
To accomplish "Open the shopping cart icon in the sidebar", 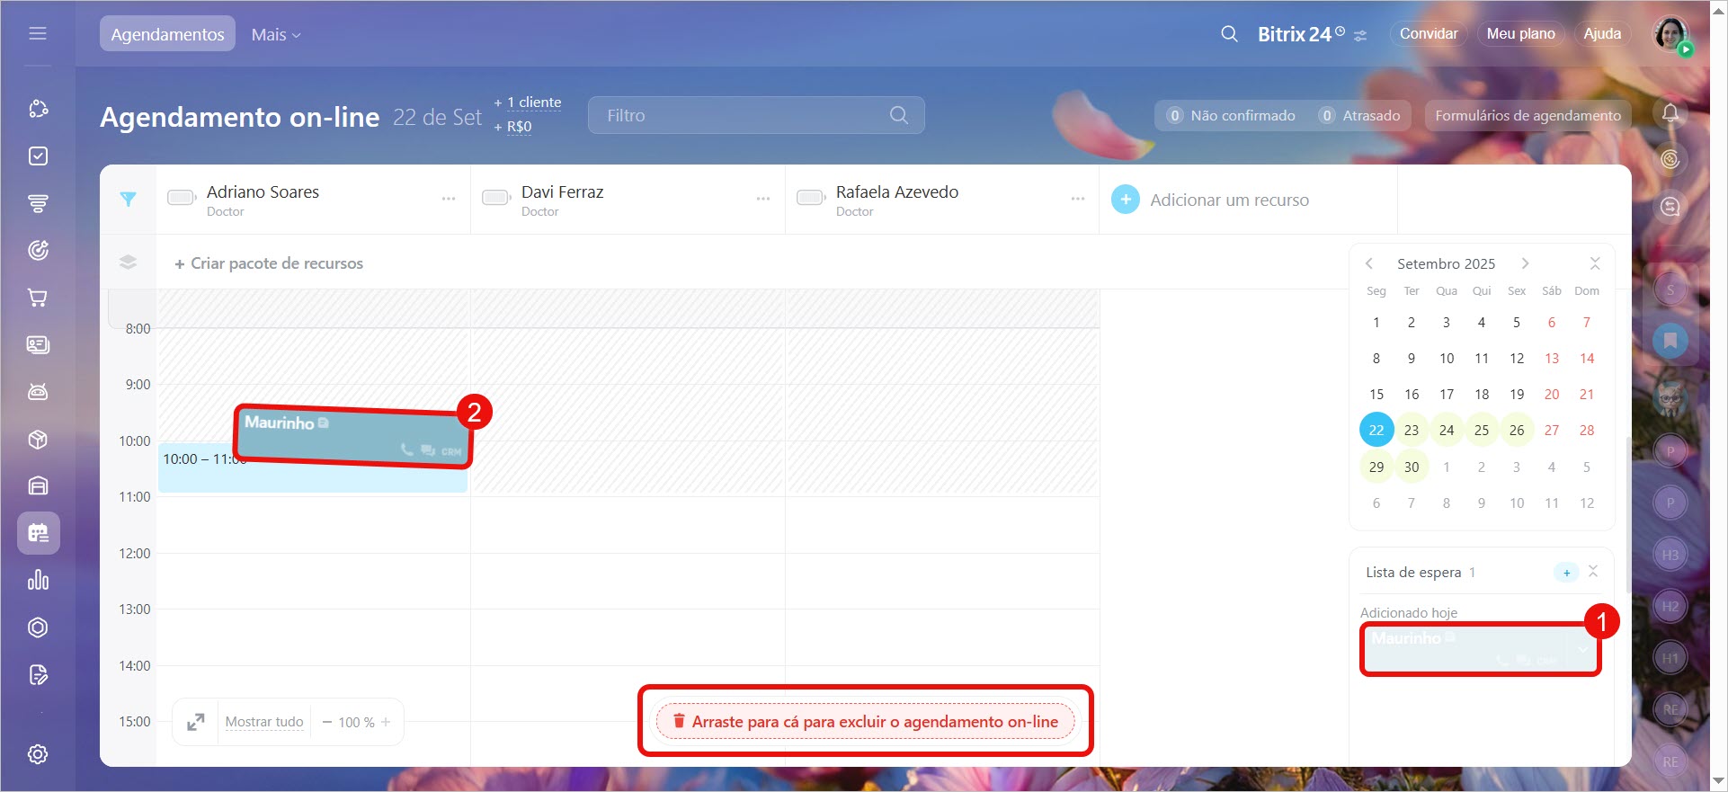I will point(38,298).
